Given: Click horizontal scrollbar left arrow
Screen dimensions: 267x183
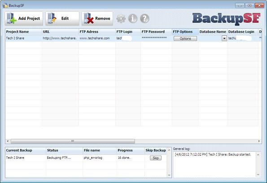Looking at the screenshot, I should (8, 141).
